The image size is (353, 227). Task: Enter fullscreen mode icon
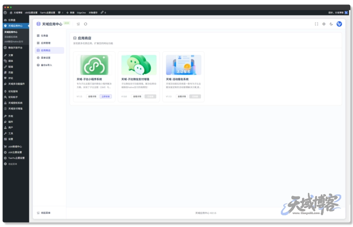[x=316, y=24]
